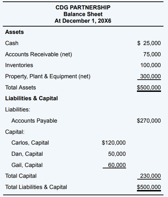
Task: Select Total Liabilities & Capital $500,000
Action: coord(149,187)
